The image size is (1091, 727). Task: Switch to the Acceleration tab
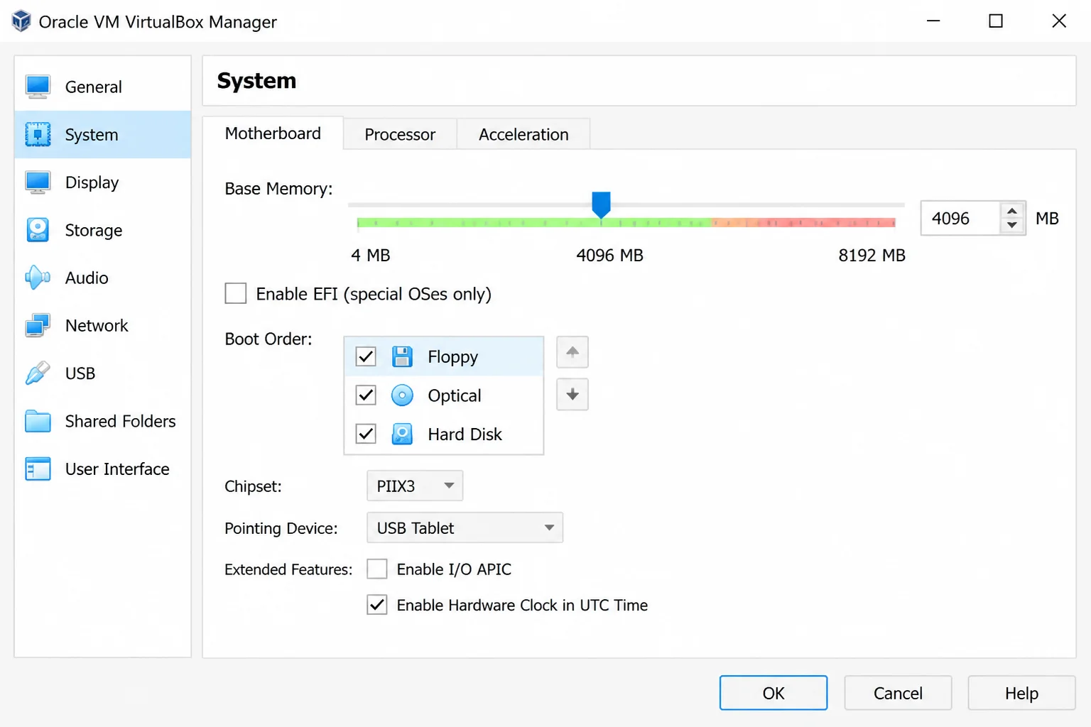tap(523, 134)
